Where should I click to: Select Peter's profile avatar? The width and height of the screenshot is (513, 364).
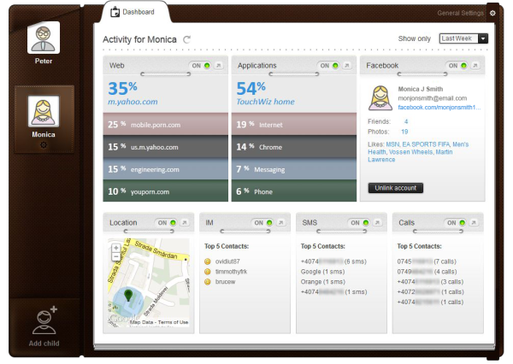point(44,38)
